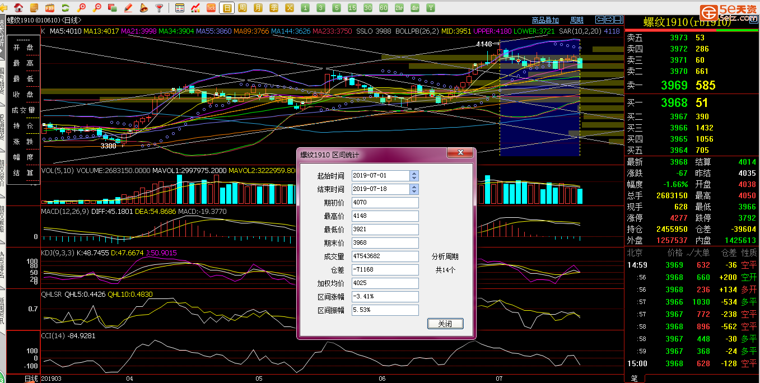Open the funnel filter icon
The image size is (760, 383).
point(159,8)
